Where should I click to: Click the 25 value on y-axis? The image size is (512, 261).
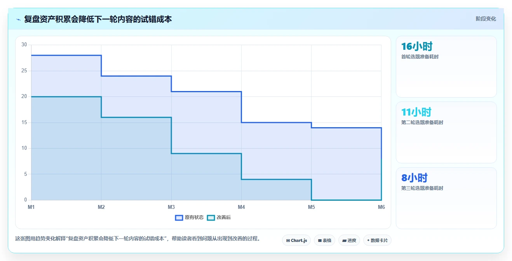24,71
